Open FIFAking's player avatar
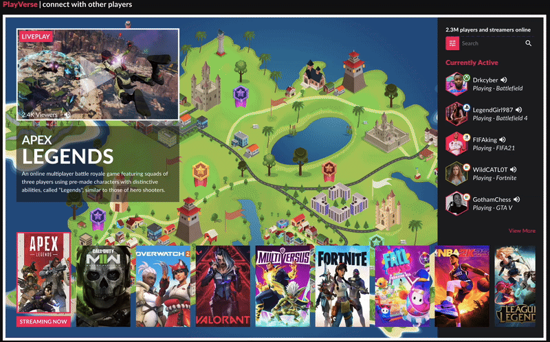550x342 pixels. [456, 143]
